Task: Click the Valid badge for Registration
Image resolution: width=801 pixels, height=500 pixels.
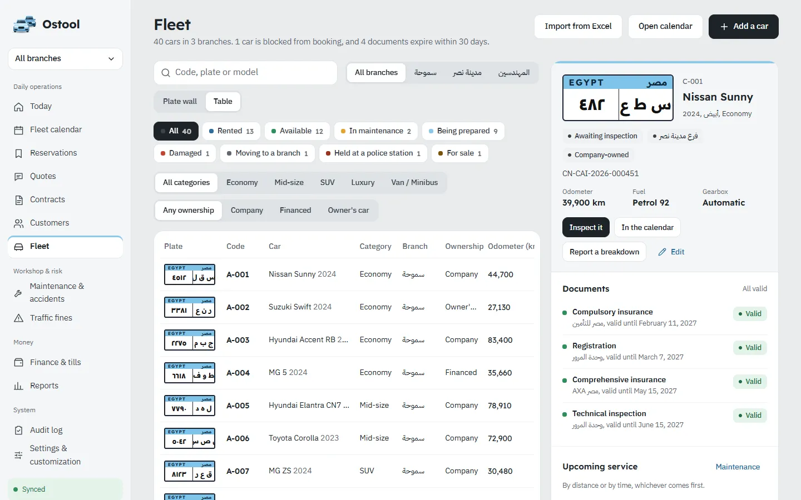Action: point(750,348)
